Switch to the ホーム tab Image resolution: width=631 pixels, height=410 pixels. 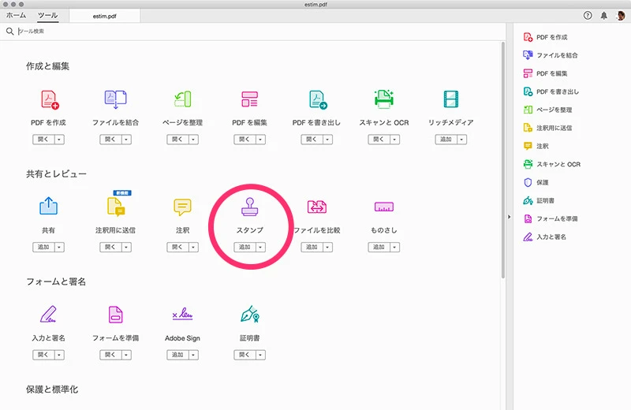coord(16,15)
